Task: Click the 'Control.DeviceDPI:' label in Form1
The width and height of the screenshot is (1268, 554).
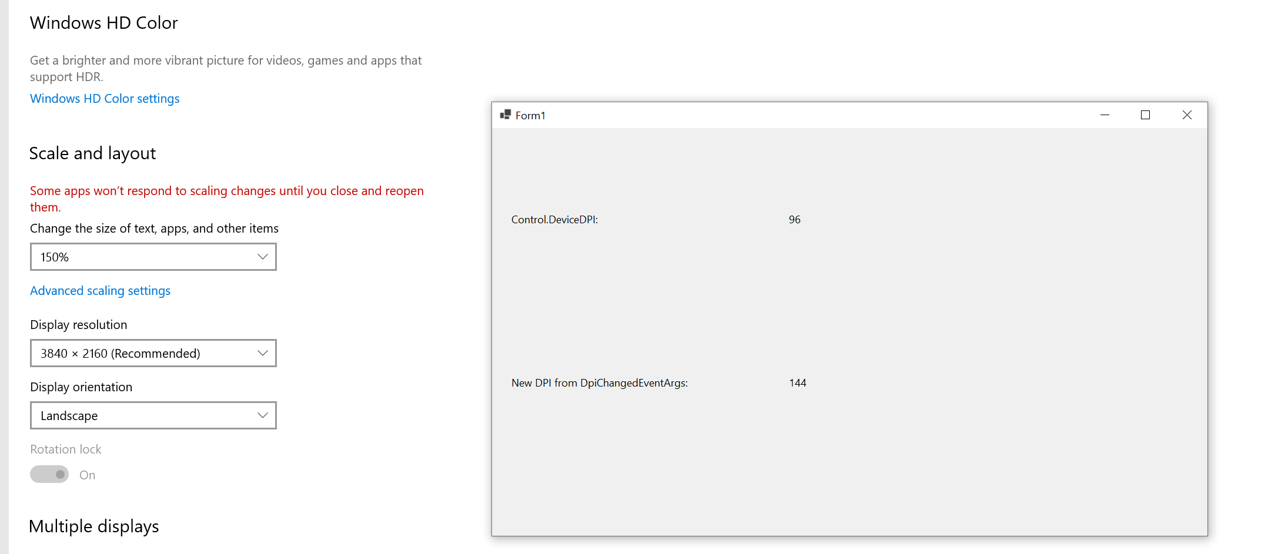Action: 554,220
